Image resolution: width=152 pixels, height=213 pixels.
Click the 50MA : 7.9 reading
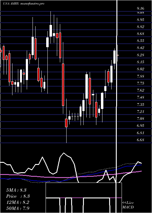click(x=18, y=208)
